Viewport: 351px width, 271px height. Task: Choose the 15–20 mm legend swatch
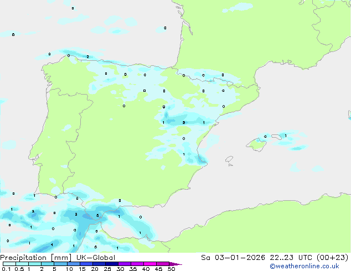[86, 264]
